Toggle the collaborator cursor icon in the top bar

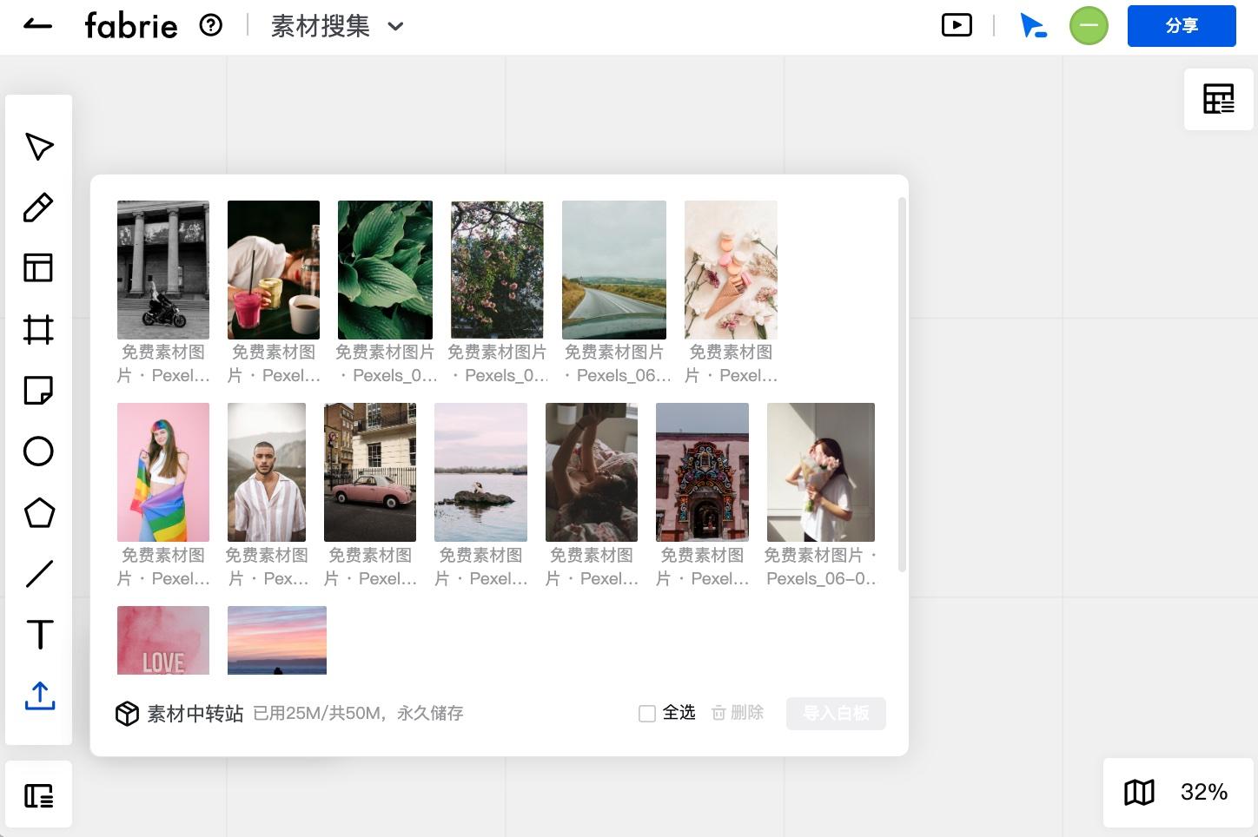coord(1033,25)
